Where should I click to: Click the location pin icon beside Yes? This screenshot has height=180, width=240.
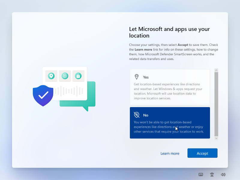tap(136, 77)
